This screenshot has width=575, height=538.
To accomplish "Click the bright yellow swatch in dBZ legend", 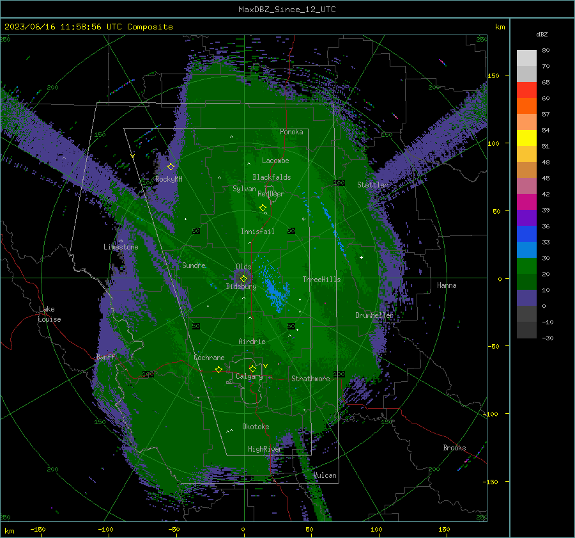I will pyautogui.click(x=526, y=138).
